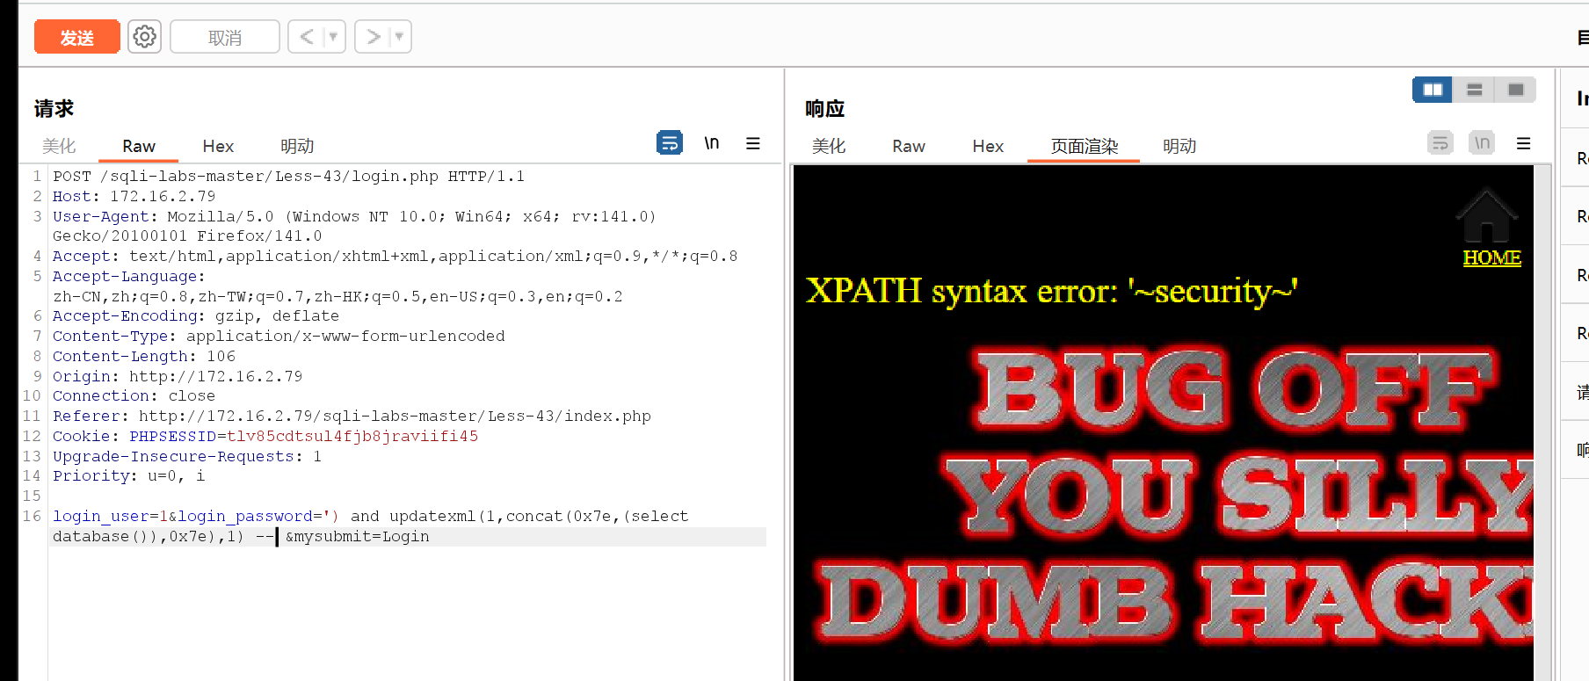This screenshot has width=1589, height=681.
Task: Click the XPATH syntax error message
Action: coord(1051,291)
